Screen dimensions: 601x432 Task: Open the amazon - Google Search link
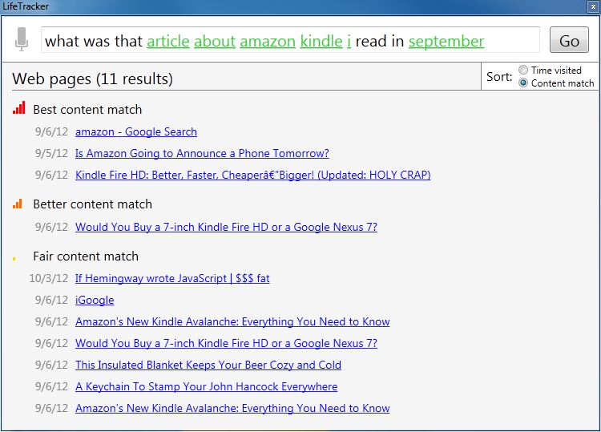(x=136, y=132)
